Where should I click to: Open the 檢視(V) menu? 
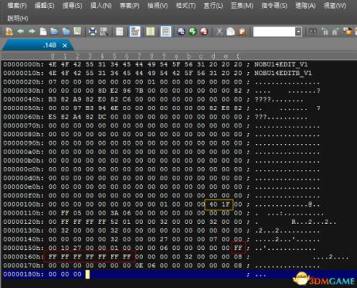pyautogui.click(x=157, y=6)
